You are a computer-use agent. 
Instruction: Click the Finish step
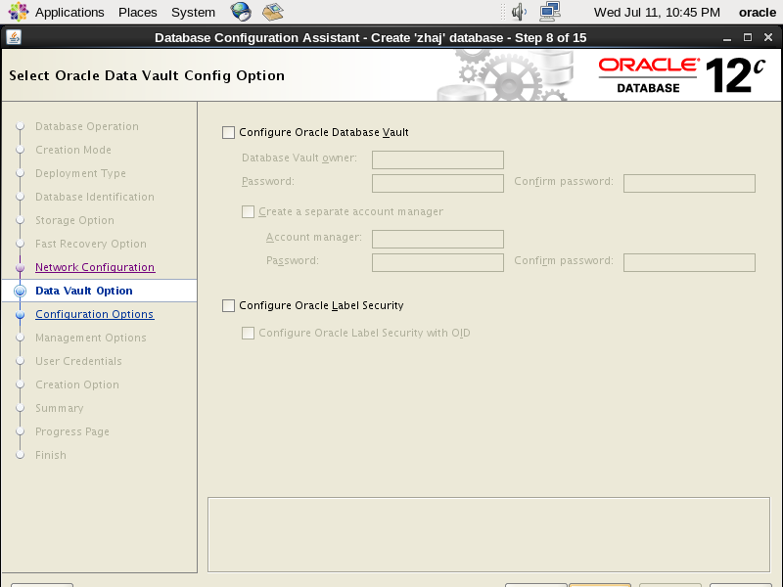(51, 455)
